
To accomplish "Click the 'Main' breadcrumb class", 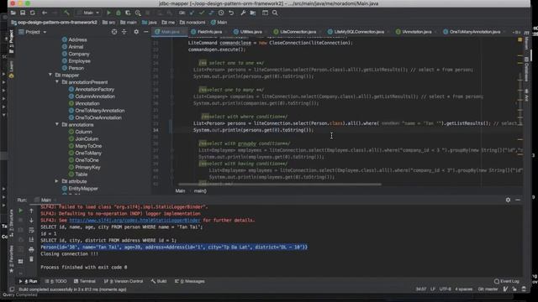I will click(219, 23).
